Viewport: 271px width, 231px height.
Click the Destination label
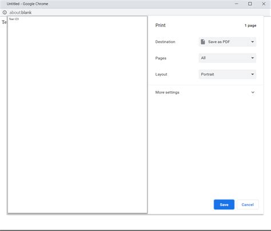pos(165,42)
